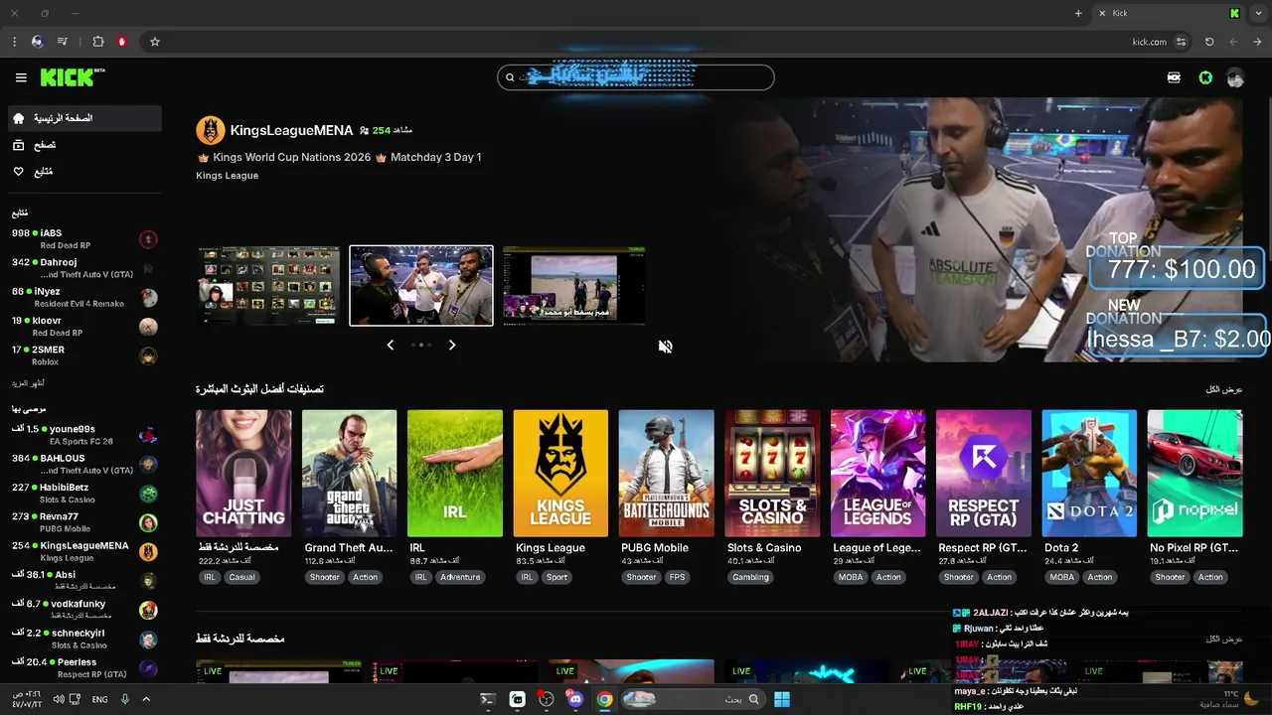Go to home page sidebar item
Image resolution: width=1272 pixels, height=715 pixels.
click(83, 118)
